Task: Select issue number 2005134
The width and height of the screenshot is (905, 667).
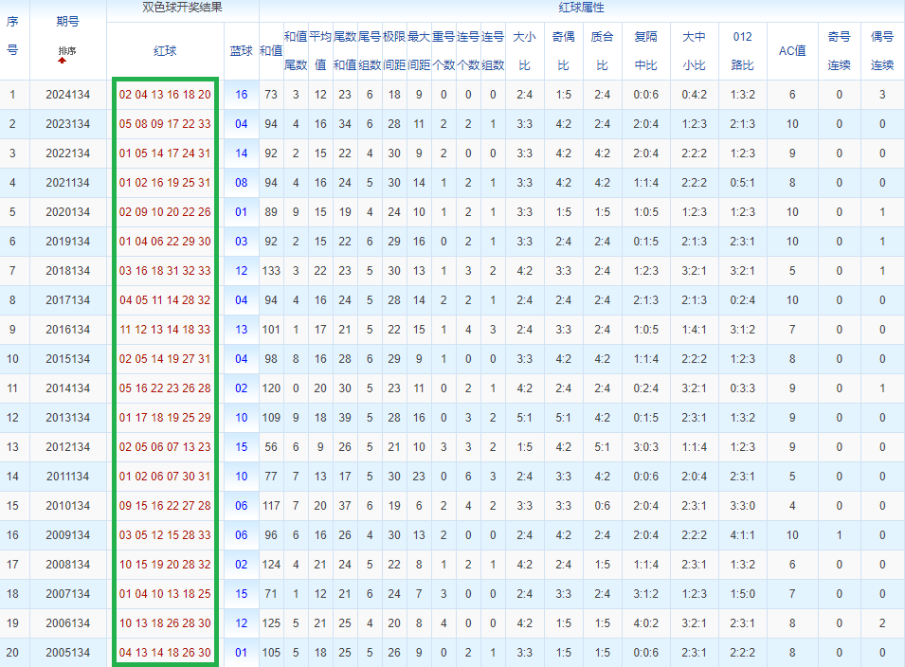Action: (x=68, y=653)
